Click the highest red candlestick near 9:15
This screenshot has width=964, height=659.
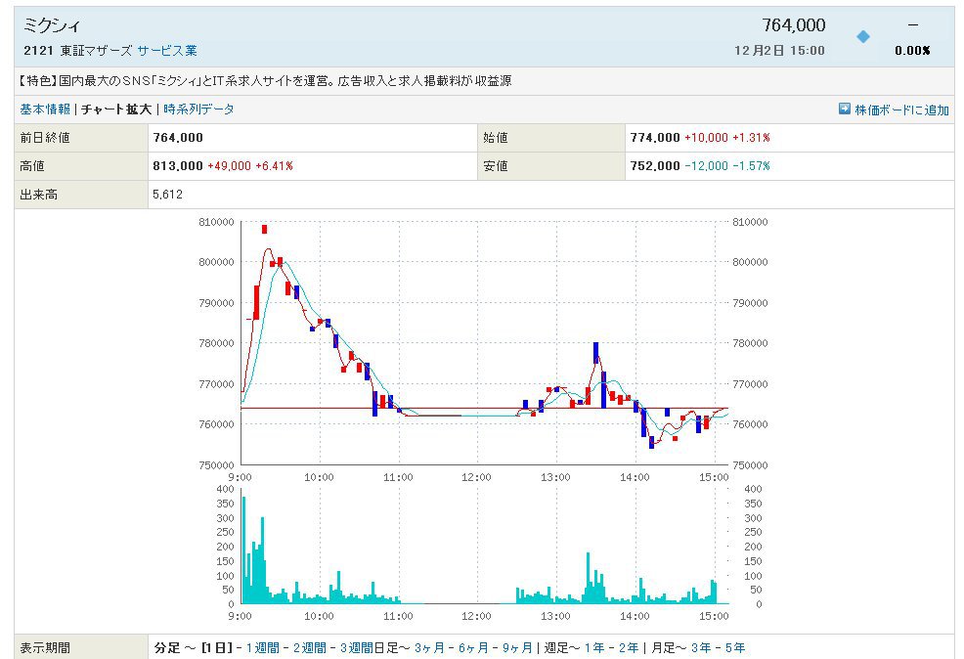264,230
